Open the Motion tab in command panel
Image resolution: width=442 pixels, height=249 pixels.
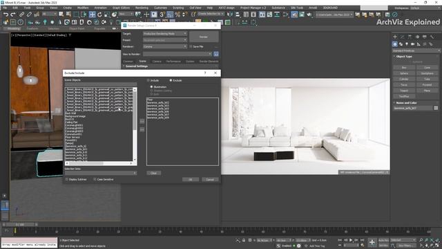417,37
